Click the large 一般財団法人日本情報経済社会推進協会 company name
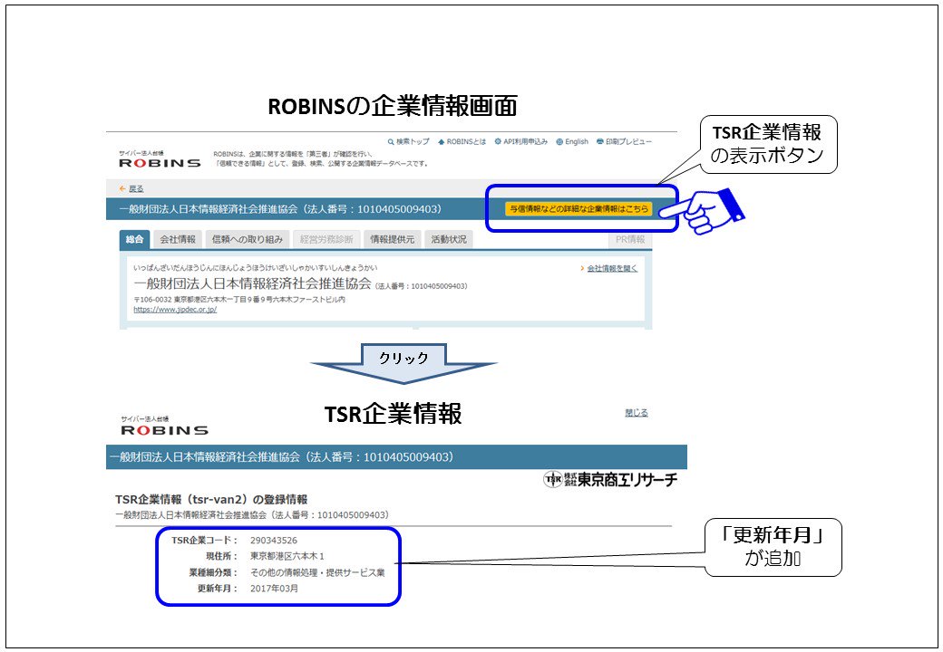 (252, 283)
